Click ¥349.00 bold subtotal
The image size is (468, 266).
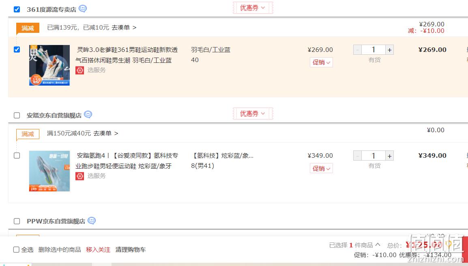pyautogui.click(x=432, y=156)
